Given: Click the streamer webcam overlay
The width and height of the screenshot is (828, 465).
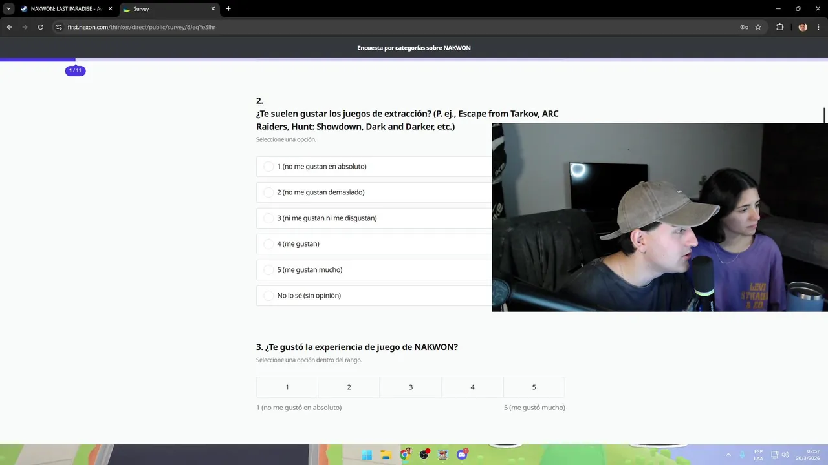Looking at the screenshot, I should 660,218.
